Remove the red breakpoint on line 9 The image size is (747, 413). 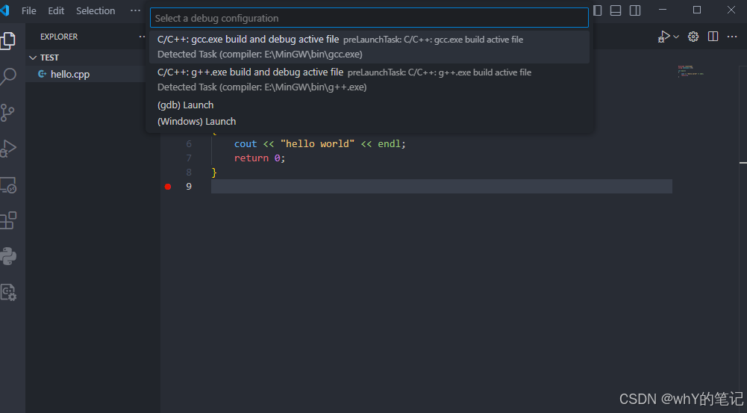coord(168,187)
